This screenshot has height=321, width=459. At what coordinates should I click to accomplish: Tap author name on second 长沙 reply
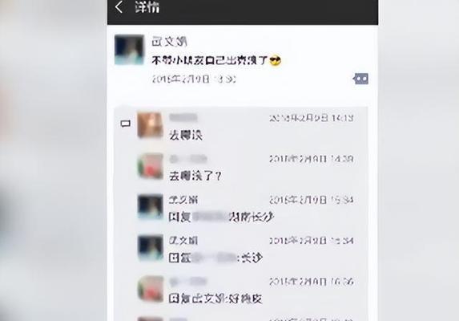(x=183, y=241)
